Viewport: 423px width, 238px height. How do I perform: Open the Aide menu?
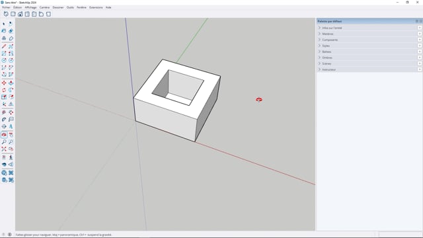pos(108,7)
